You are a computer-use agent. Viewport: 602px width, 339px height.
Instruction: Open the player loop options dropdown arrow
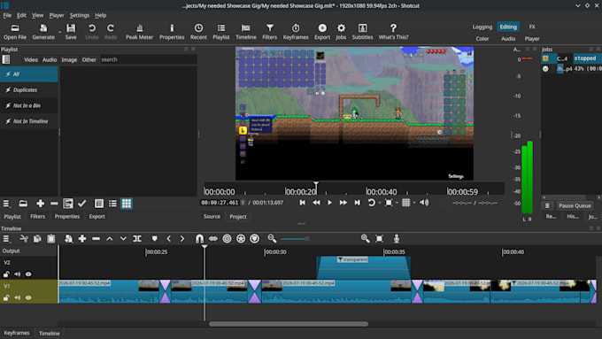(380, 203)
